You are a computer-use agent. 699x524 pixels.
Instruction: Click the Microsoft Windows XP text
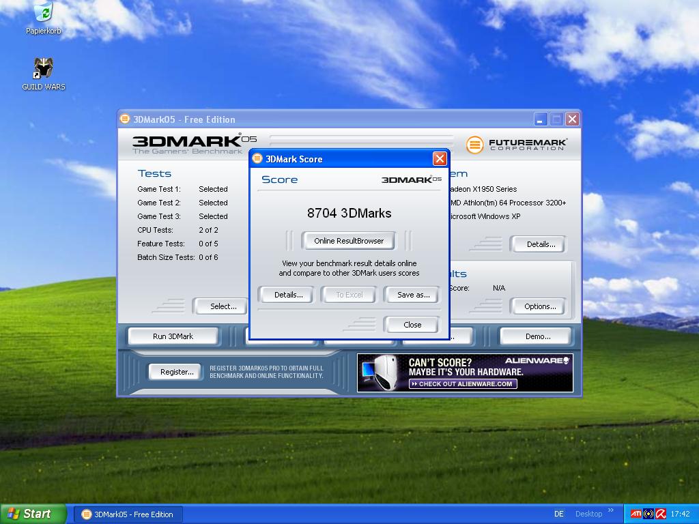[485, 216]
